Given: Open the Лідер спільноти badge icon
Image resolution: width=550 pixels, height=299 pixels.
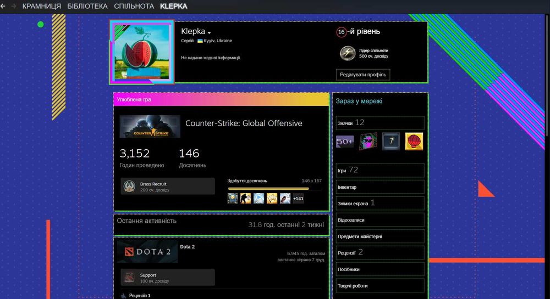Looking at the screenshot, I should coord(348,53).
